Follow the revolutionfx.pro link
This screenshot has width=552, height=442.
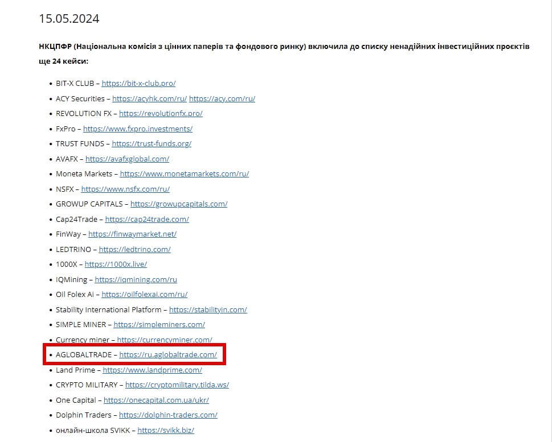point(161,113)
